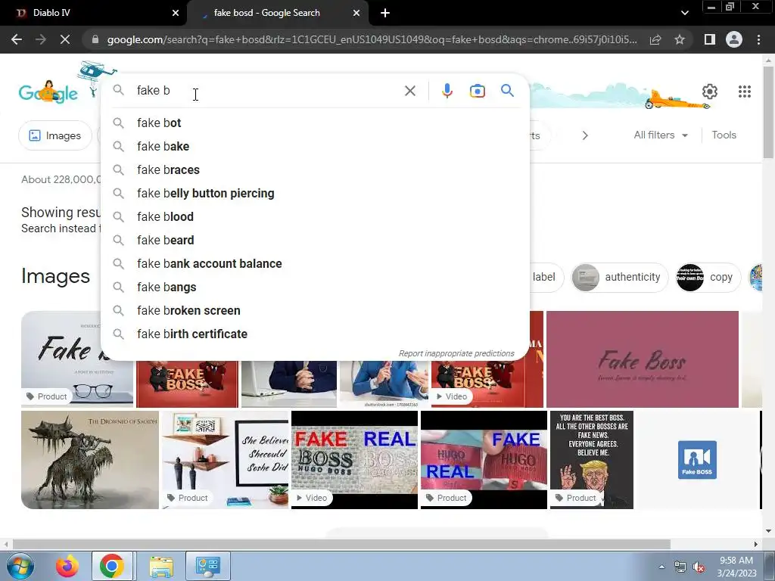This screenshot has width=775, height=581.
Task: Launch Firefox from the taskbar
Action: 67,566
